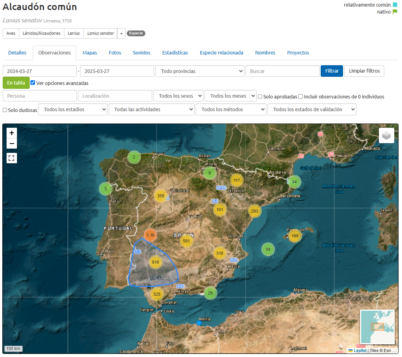Screen dimensions: 402x357
Task: Click the 810 cluster near Sevilla
Action: (x=156, y=262)
